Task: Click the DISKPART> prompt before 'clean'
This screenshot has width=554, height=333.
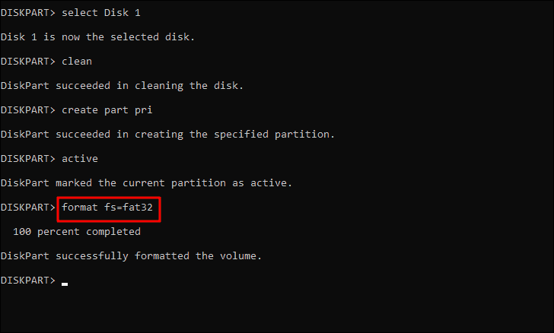Action: coord(28,62)
